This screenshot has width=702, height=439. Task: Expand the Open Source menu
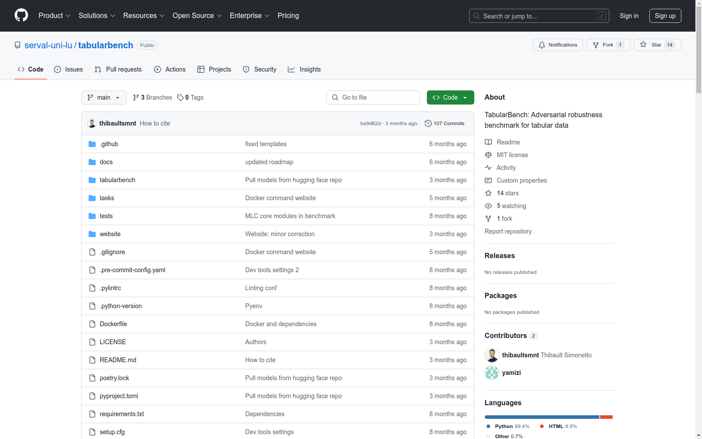click(x=197, y=15)
